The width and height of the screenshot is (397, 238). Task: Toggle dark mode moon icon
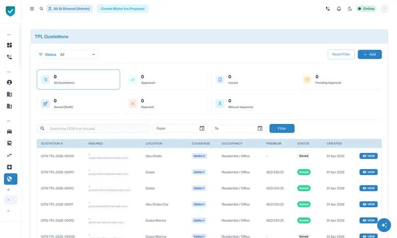click(x=350, y=8)
